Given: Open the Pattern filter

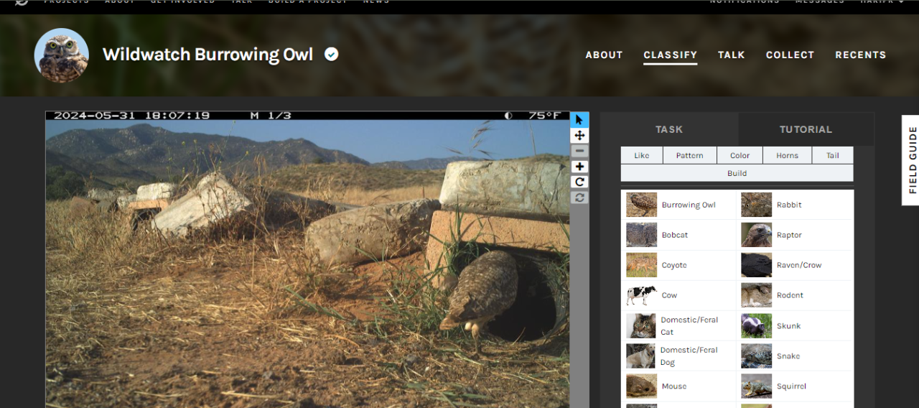Looking at the screenshot, I should pos(689,155).
